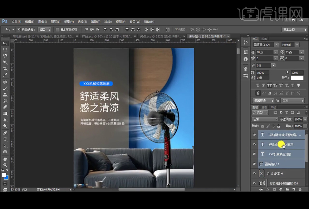Select the Zoom tool in the toolbar
309x209 pixels.
[5, 165]
